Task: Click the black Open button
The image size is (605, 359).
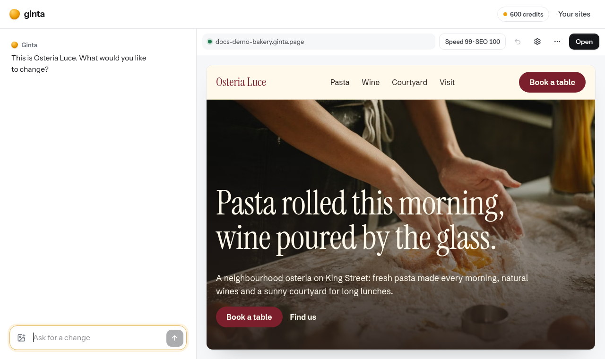Action: (x=584, y=42)
